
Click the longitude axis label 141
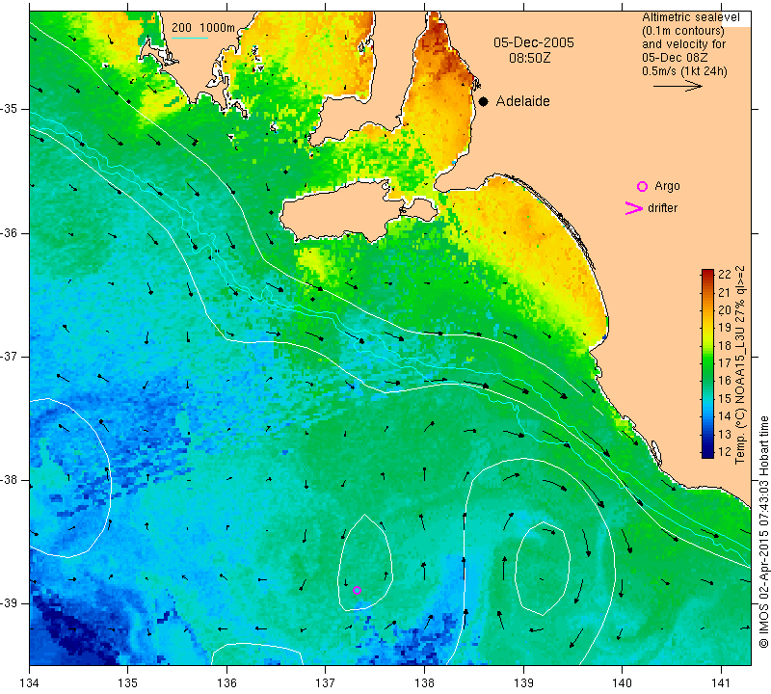[721, 682]
